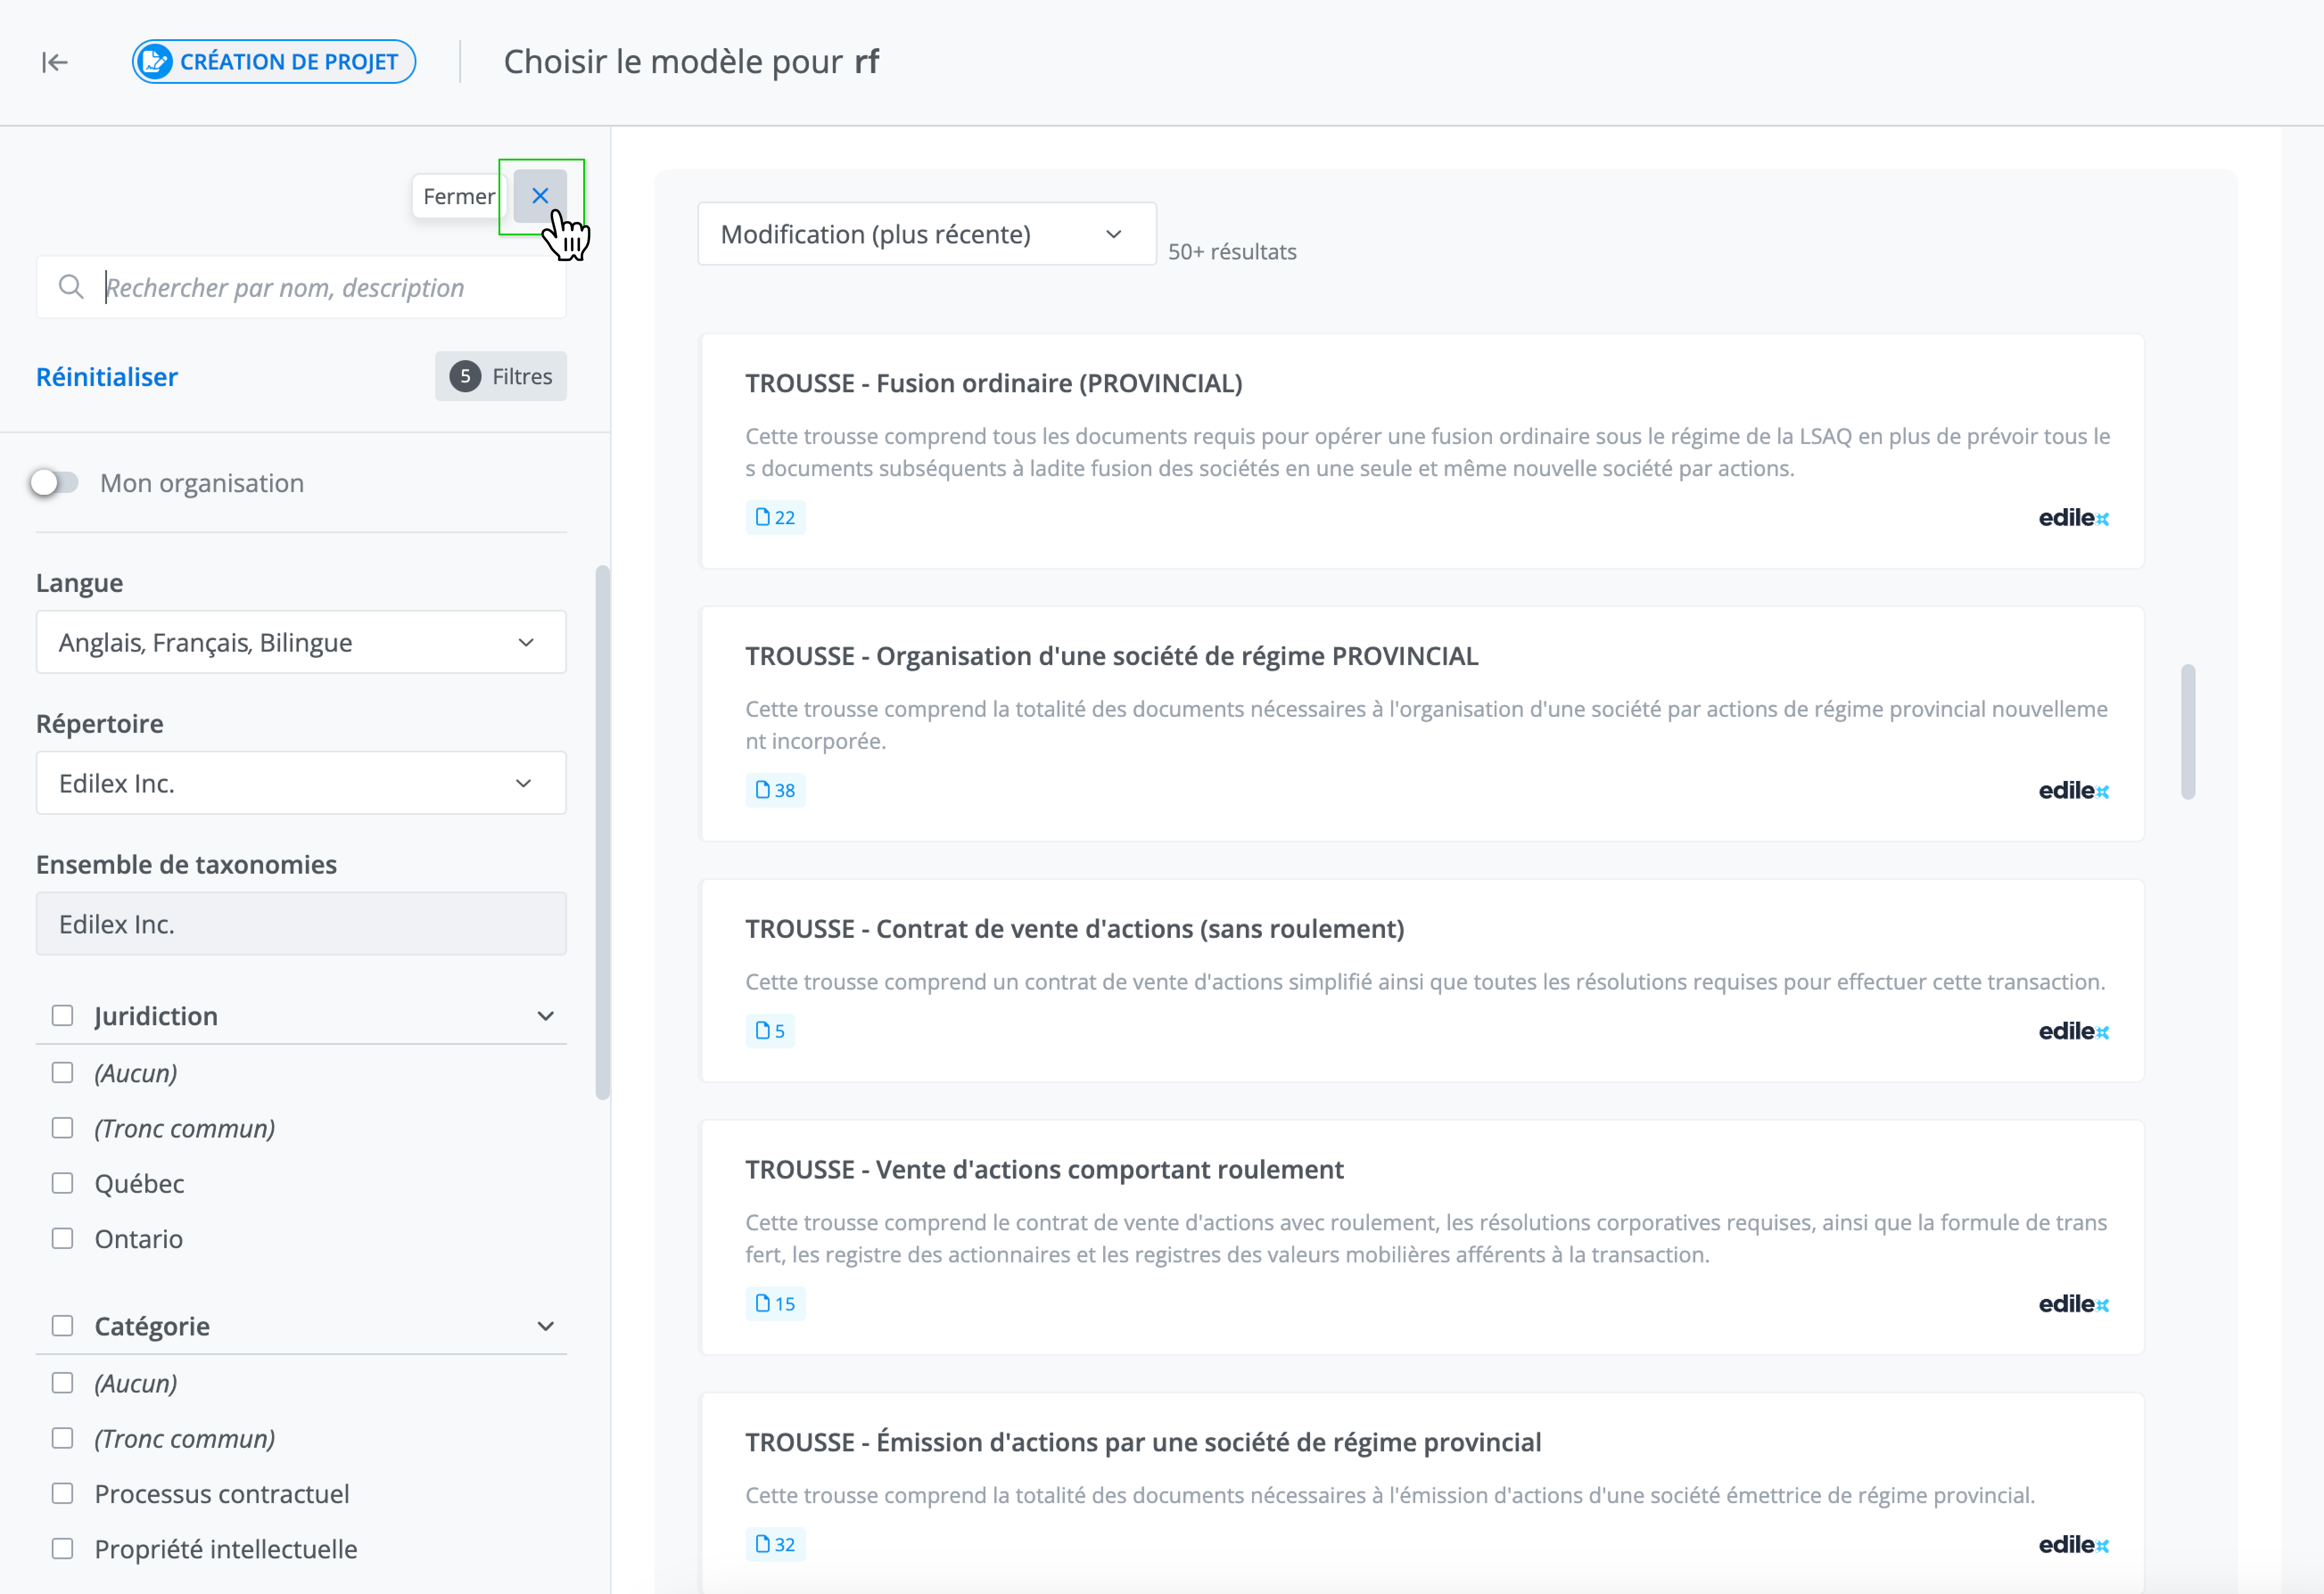This screenshot has width=2324, height=1594.
Task: Click the 38 documents badge icon
Action: [763, 790]
